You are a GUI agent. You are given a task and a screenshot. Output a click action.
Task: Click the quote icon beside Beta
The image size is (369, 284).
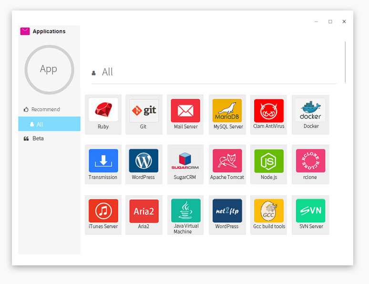click(x=26, y=138)
